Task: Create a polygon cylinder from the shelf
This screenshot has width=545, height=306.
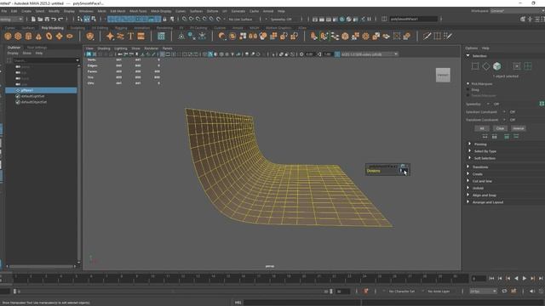Action: pos(28,36)
